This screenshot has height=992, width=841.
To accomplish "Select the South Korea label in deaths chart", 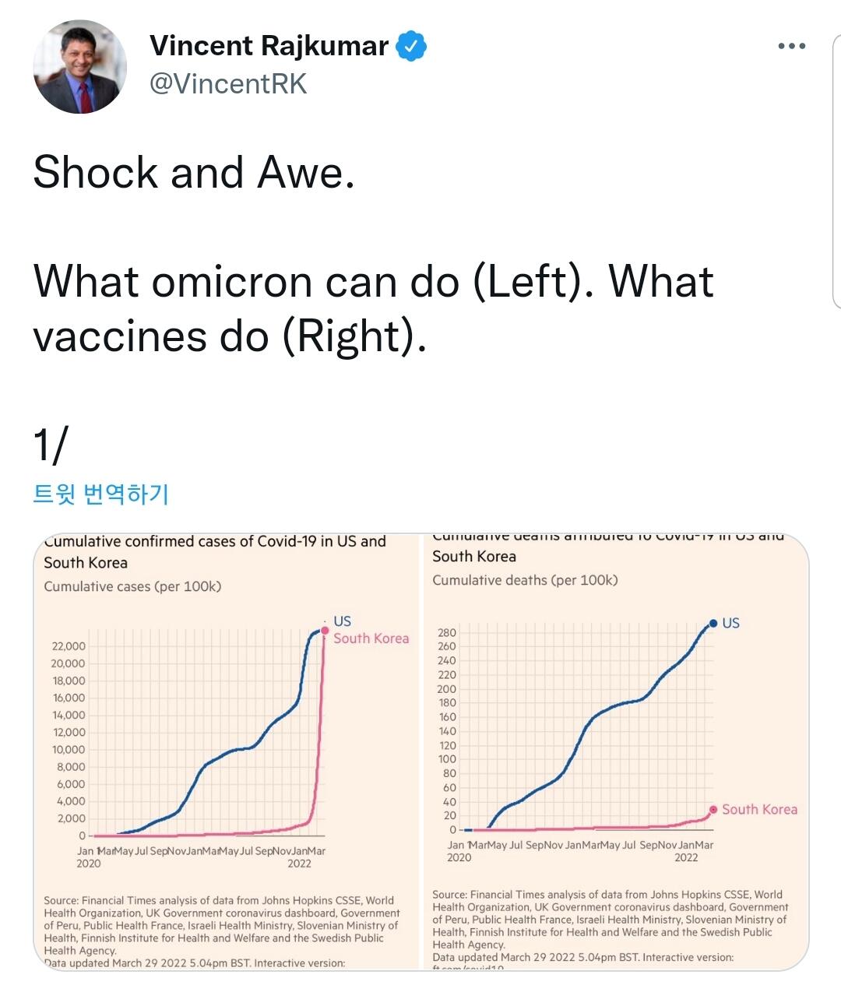I will click(759, 810).
